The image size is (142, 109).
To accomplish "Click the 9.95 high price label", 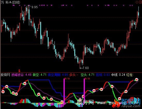I will point(35,7).
